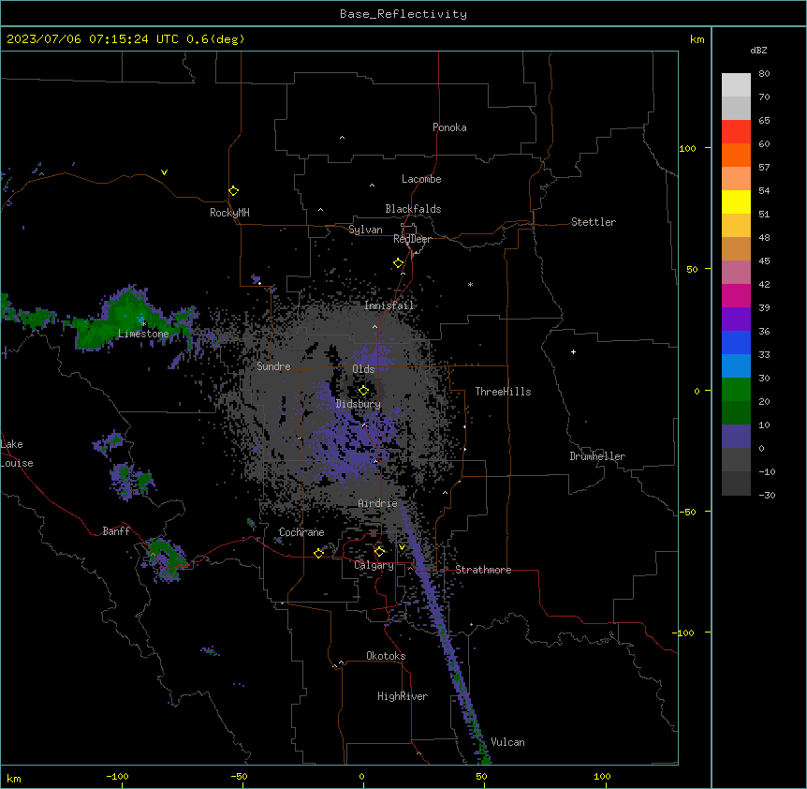This screenshot has width=807, height=789.
Task: Click the 80 value on the dBZ legend
Action: point(764,74)
